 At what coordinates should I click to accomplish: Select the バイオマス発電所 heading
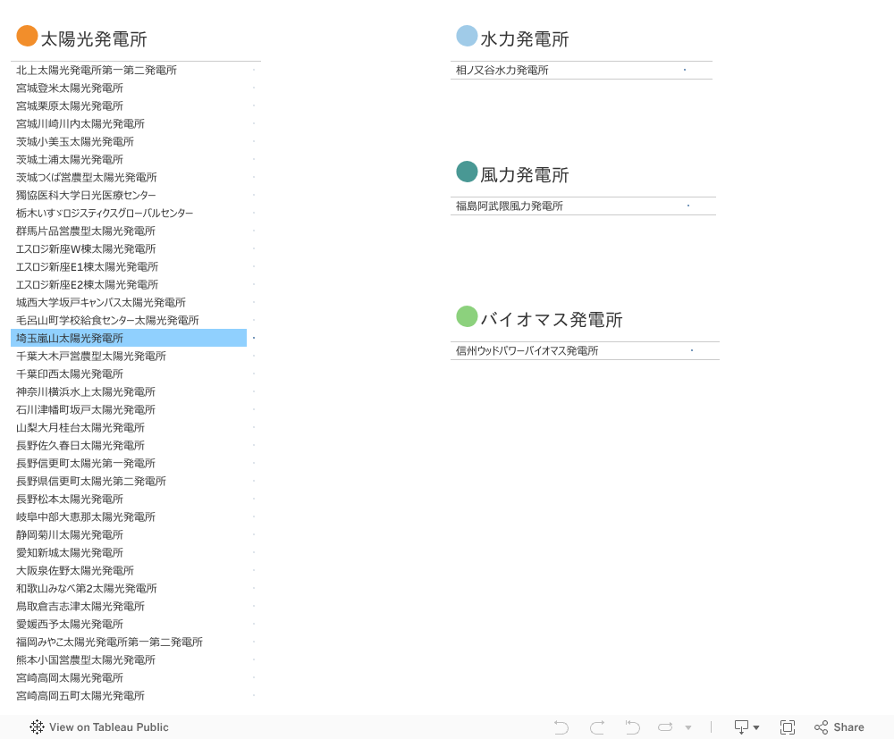552,319
